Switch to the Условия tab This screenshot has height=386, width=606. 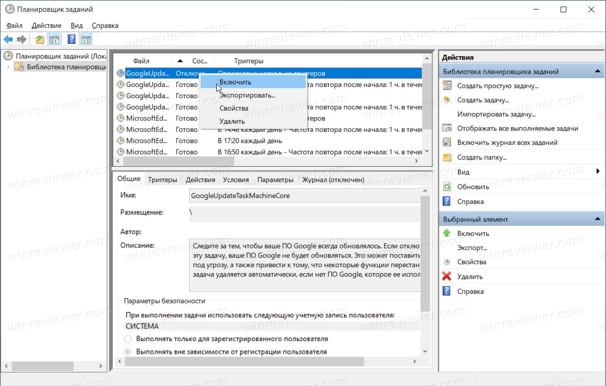tap(236, 180)
